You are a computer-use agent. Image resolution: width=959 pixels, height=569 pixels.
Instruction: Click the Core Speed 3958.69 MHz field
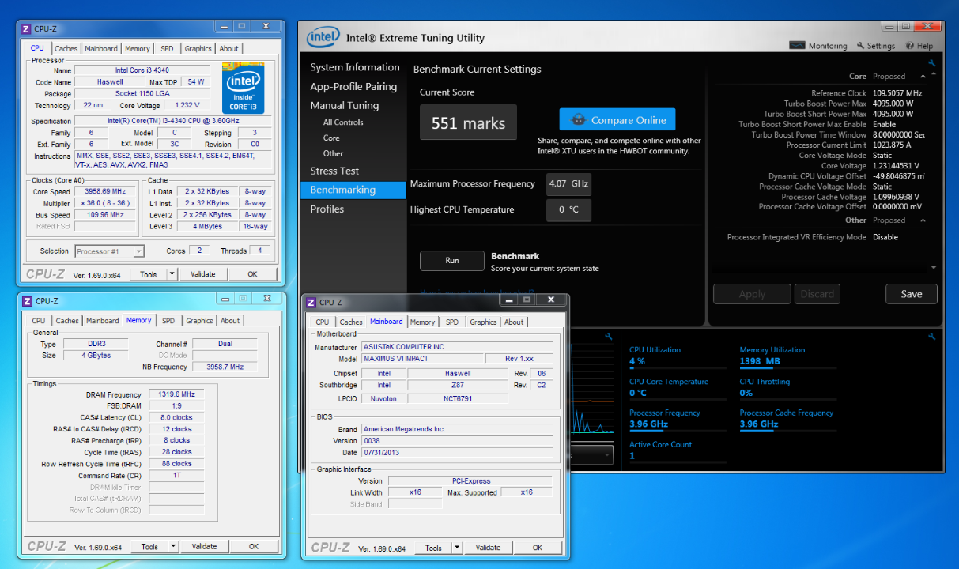104,191
